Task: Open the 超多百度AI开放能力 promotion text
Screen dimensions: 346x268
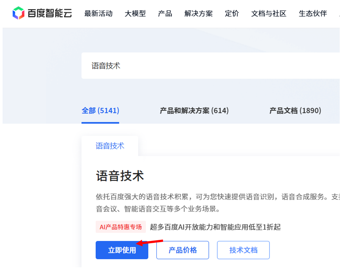Action: click(216, 227)
